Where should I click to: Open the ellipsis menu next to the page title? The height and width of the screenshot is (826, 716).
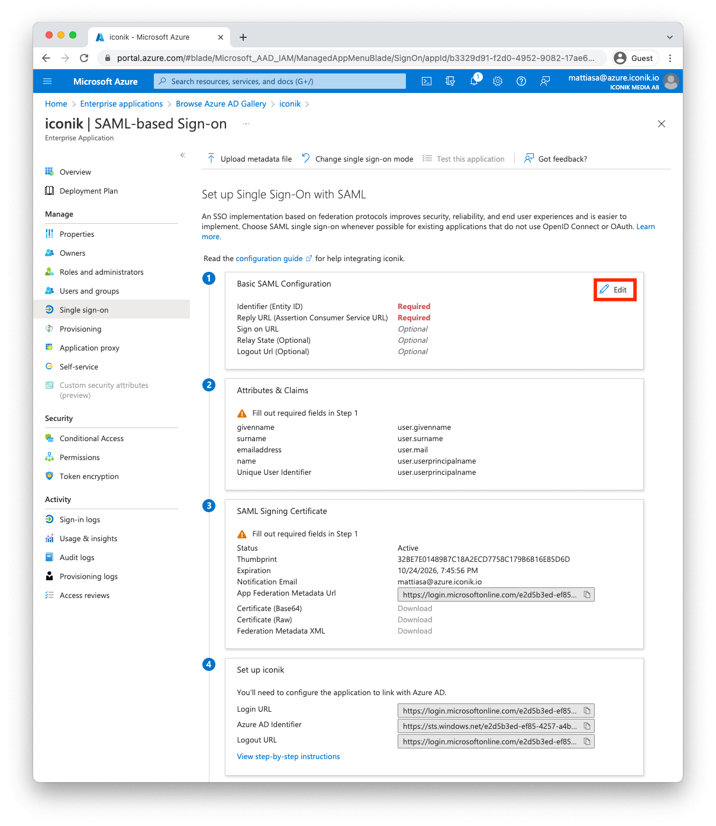click(246, 124)
